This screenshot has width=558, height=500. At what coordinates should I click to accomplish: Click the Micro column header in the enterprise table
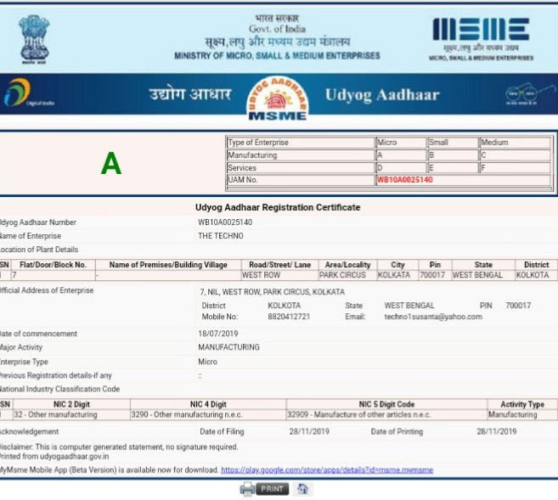tap(399, 143)
